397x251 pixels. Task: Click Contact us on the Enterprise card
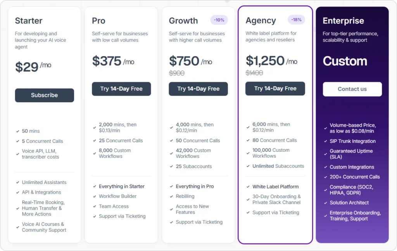pyautogui.click(x=352, y=89)
